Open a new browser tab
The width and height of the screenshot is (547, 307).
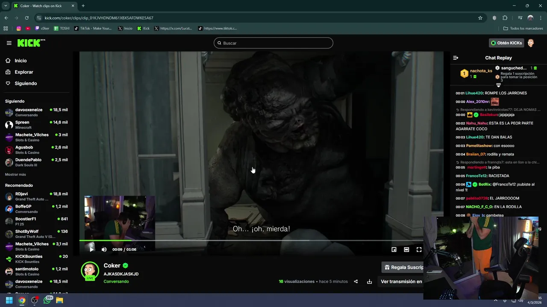[83, 6]
